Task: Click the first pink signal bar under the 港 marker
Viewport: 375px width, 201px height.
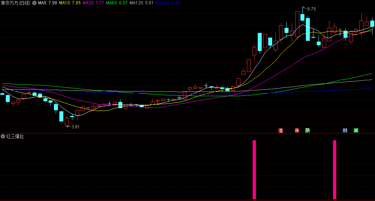Action: [254, 170]
